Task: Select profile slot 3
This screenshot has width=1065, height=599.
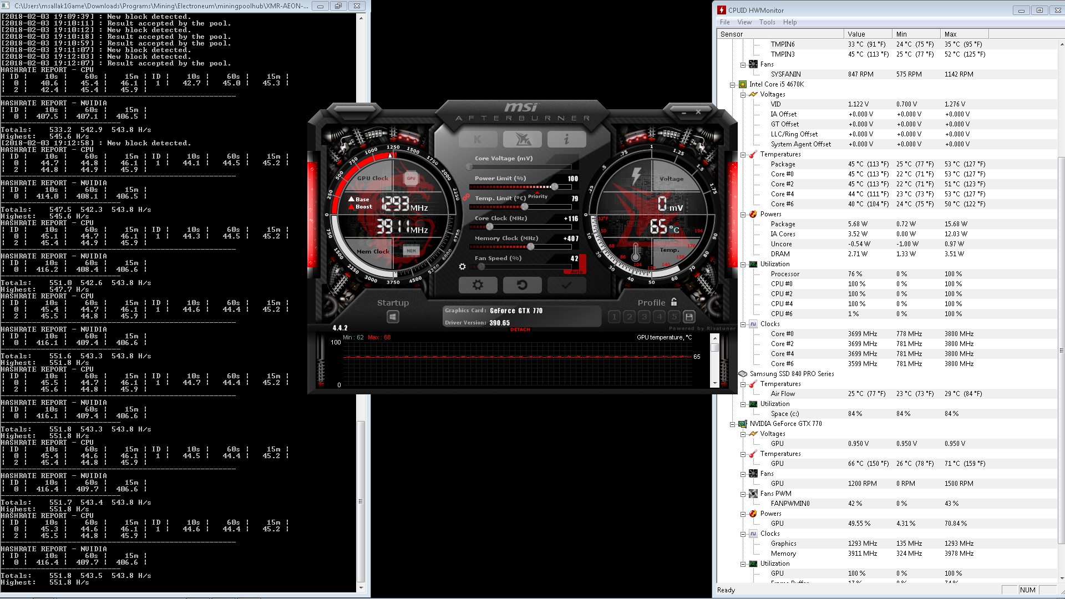Action: [644, 317]
